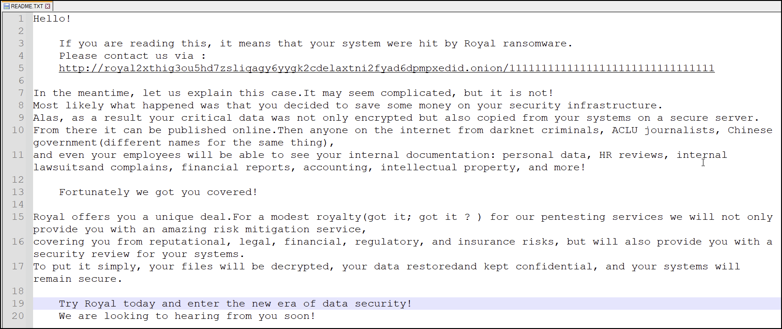Select line number 20 in the gutter
782x329 pixels.
(18, 316)
